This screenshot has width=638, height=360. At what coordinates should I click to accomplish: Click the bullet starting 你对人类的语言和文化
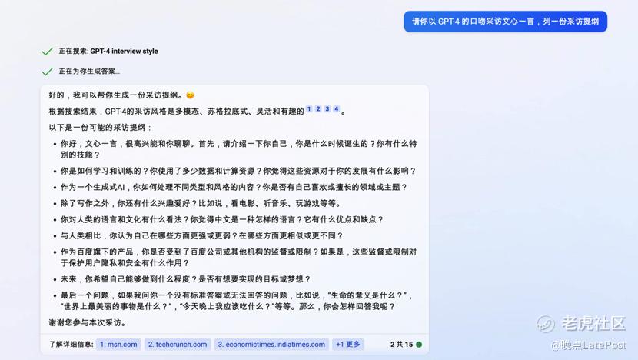221,219
